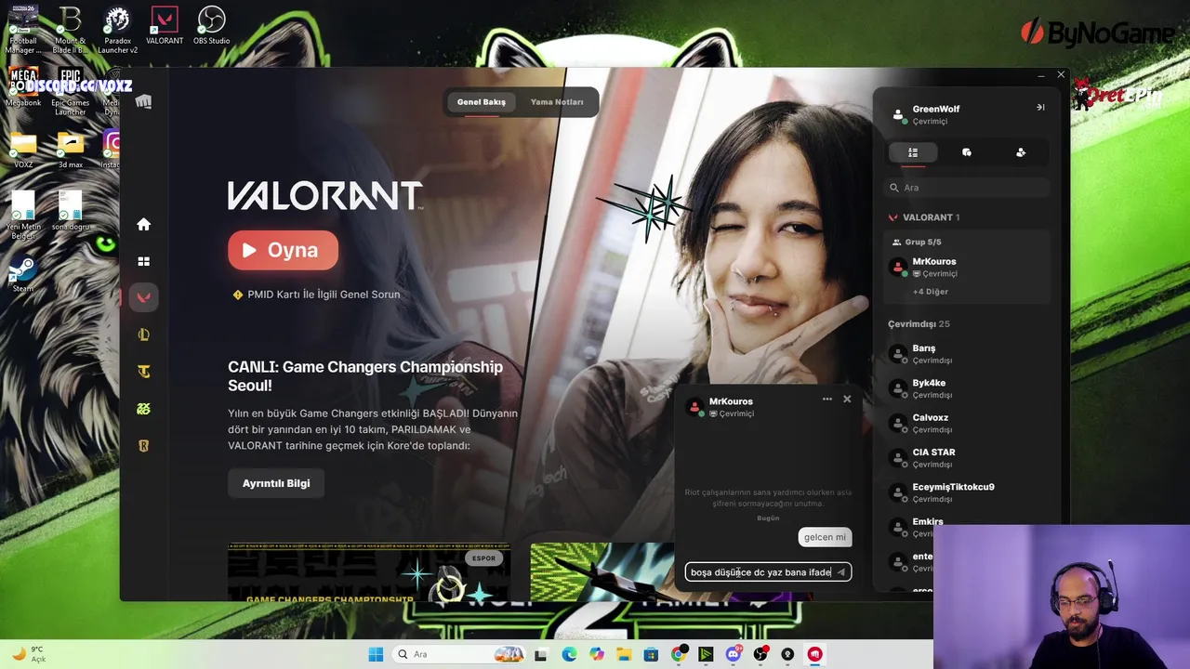
Task: Select offline friend Barış
Action: click(x=967, y=354)
